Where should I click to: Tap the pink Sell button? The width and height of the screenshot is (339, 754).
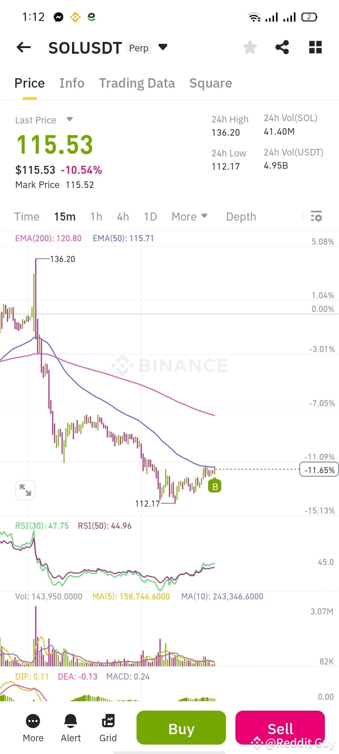coord(280,728)
